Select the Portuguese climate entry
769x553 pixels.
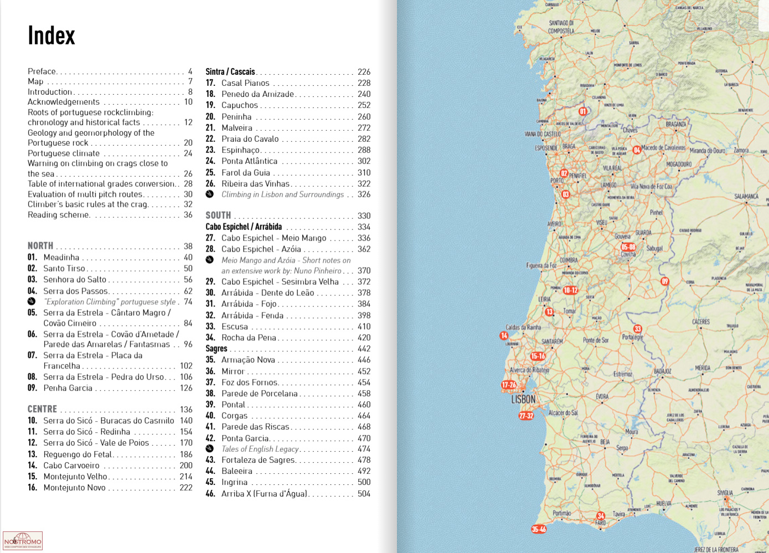64,153
